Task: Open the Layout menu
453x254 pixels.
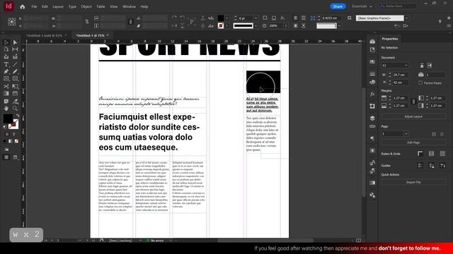Action: click(x=58, y=6)
